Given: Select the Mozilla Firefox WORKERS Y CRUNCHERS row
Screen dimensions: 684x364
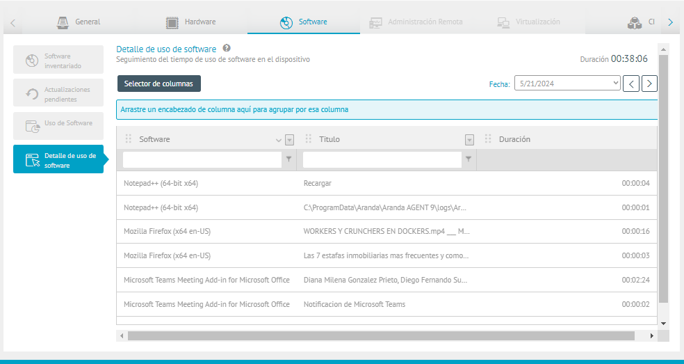Looking at the screenshot, I should [386, 231].
